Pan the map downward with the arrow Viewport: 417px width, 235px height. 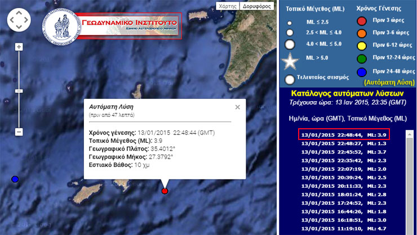click(19, 28)
